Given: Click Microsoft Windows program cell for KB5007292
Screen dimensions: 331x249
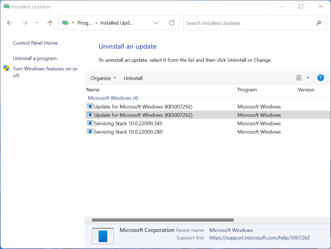Looking at the screenshot, I should click(x=259, y=107).
